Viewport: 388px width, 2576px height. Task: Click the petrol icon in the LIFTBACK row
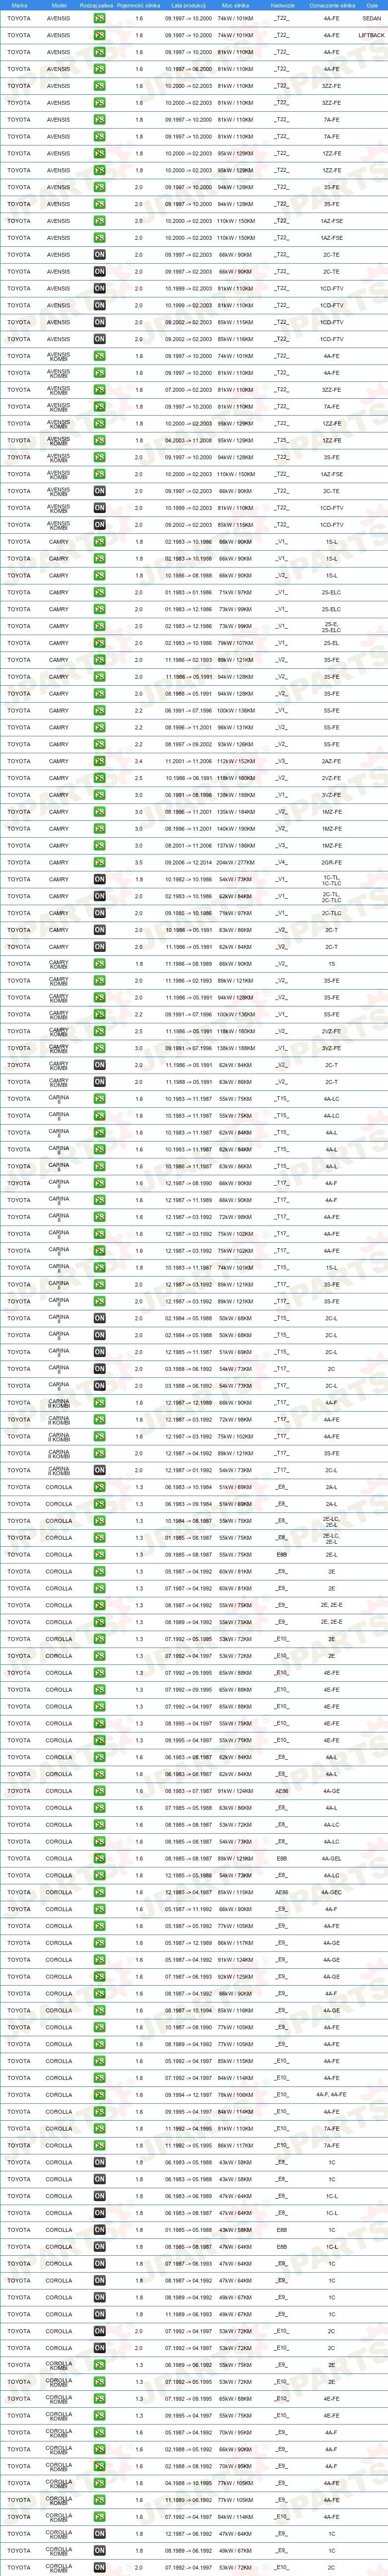coord(99,35)
